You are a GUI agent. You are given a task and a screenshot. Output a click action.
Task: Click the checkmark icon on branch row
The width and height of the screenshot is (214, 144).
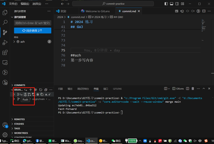[50, 94]
